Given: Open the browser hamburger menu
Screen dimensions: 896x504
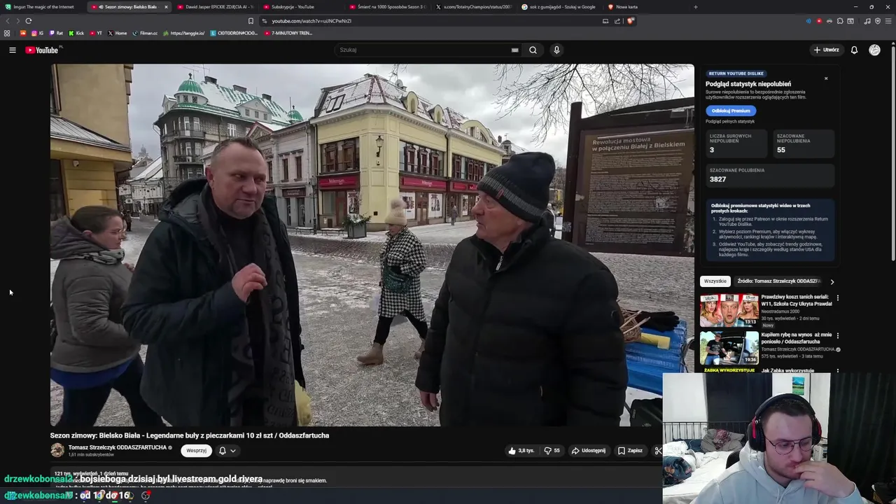Looking at the screenshot, I should pos(888,21).
